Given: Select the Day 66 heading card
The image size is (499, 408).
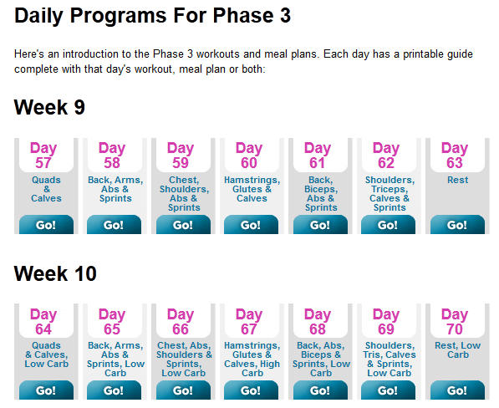Looking at the screenshot, I should coord(181,321).
